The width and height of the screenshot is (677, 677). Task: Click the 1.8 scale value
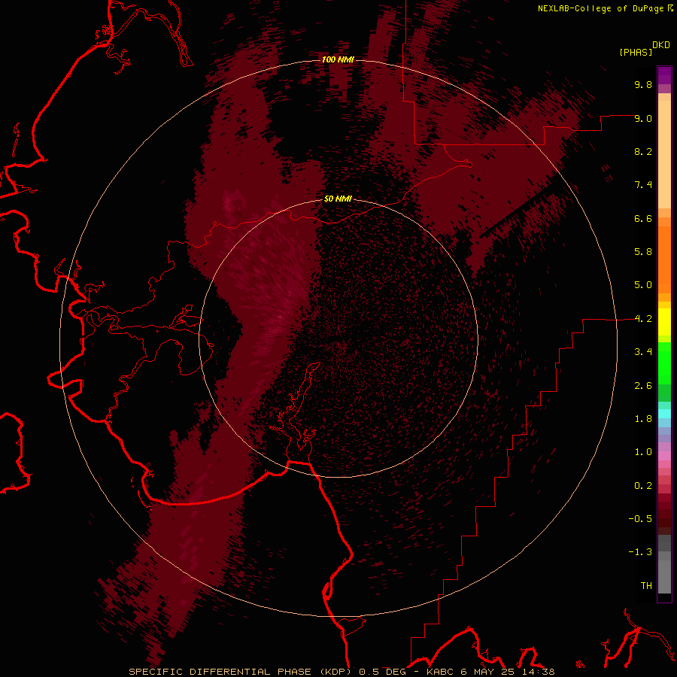point(643,419)
